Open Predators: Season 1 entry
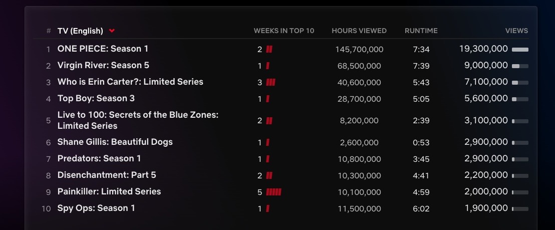The image size is (555, 230). [99, 158]
